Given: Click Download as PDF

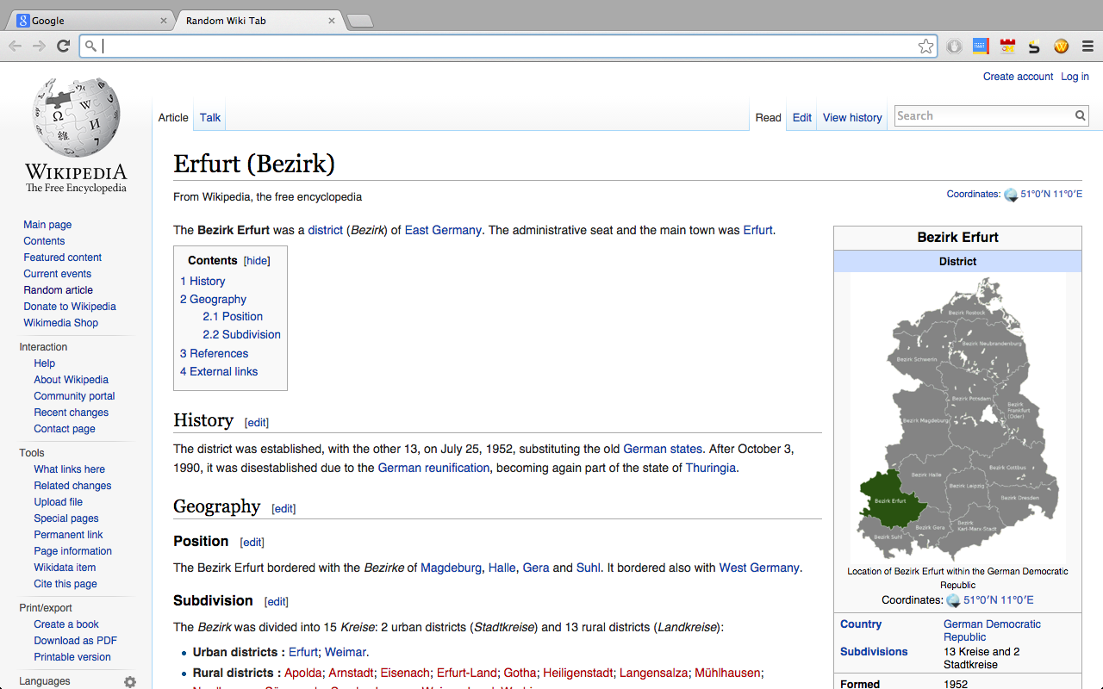Looking at the screenshot, I should coord(76,641).
